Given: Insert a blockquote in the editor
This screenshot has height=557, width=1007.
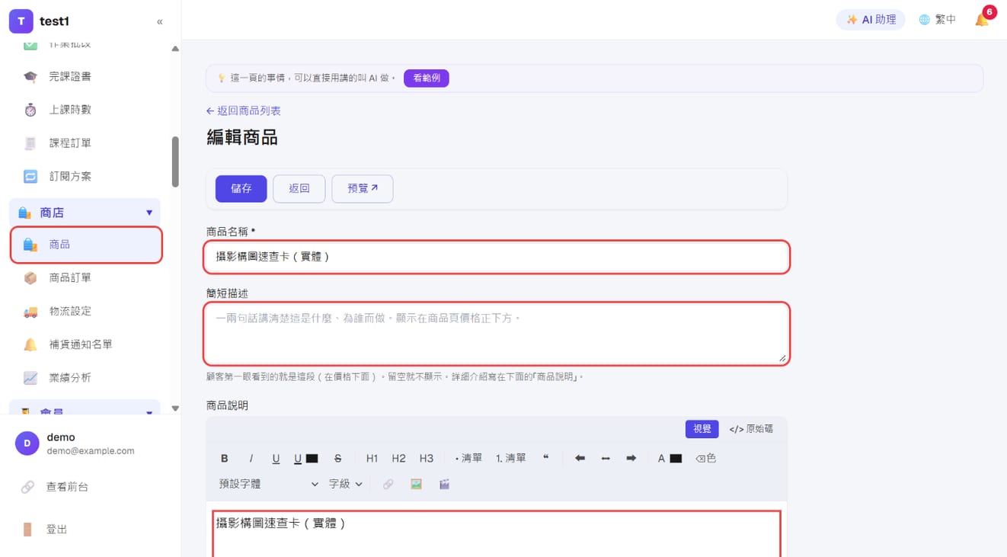Looking at the screenshot, I should (x=545, y=459).
